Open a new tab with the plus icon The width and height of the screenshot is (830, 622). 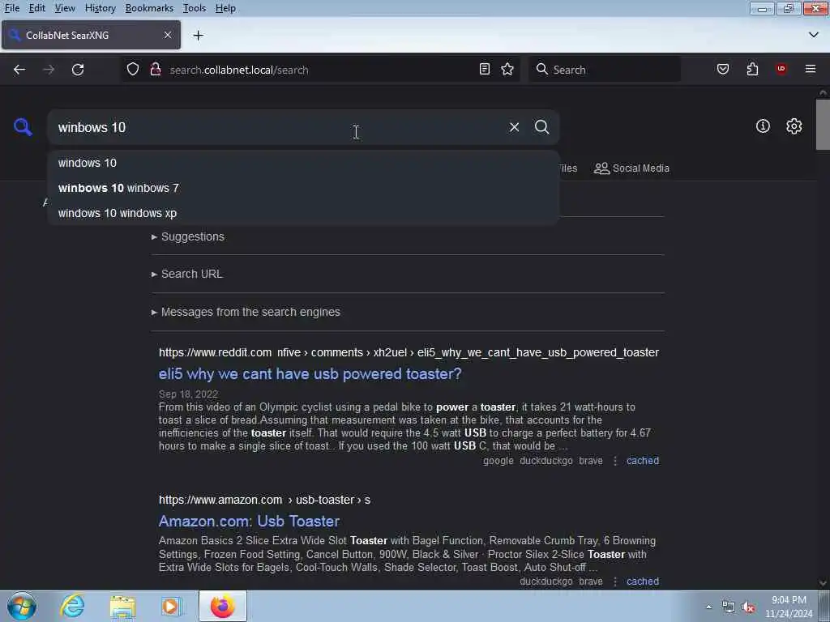pyautogui.click(x=199, y=36)
